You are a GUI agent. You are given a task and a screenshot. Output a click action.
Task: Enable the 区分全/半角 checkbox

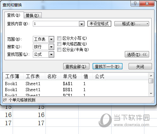pyautogui.click(x=59, y=50)
